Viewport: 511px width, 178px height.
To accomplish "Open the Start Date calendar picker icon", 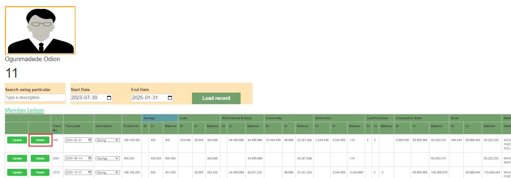I will click(x=109, y=98).
